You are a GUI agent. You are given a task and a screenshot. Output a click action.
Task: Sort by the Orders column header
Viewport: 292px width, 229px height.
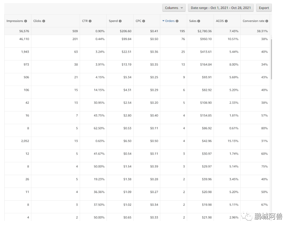pyautogui.click(x=170, y=21)
